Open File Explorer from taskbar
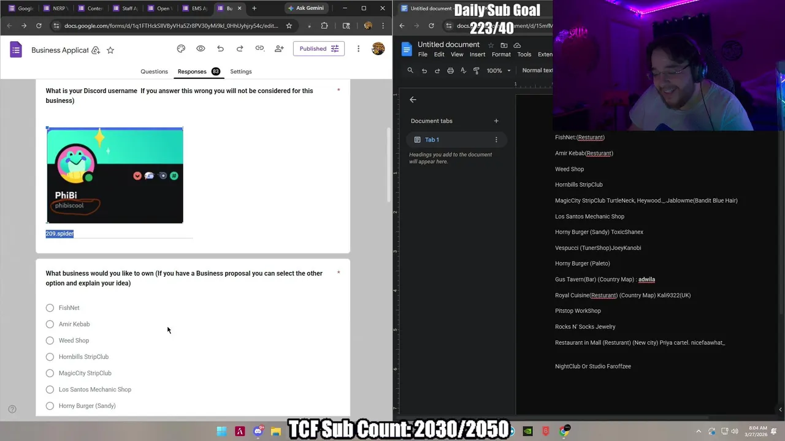This screenshot has height=441, width=785. click(276, 431)
